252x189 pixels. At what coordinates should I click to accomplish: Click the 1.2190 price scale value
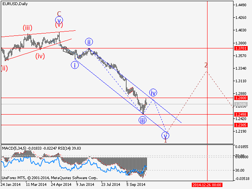pos(241,132)
